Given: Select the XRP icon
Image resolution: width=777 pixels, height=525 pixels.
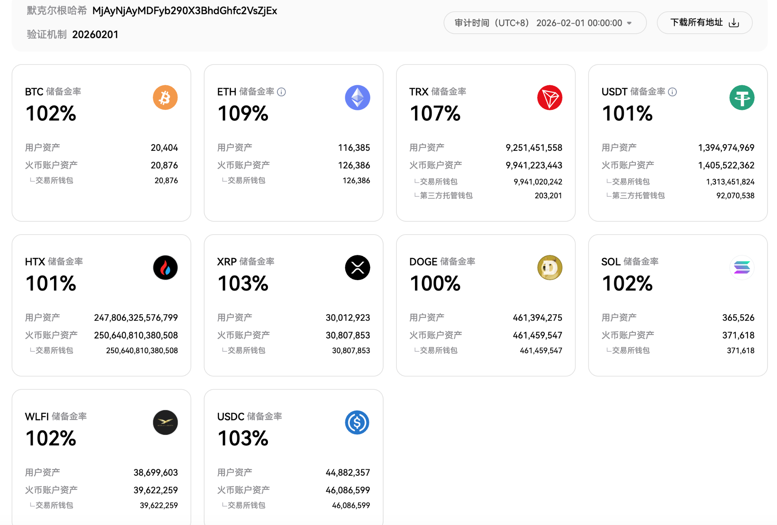Looking at the screenshot, I should tap(357, 267).
